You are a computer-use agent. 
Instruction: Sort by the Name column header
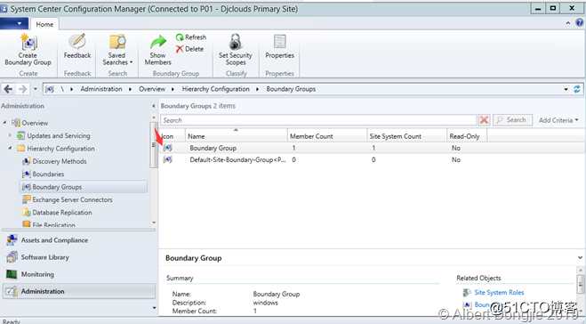(x=237, y=136)
